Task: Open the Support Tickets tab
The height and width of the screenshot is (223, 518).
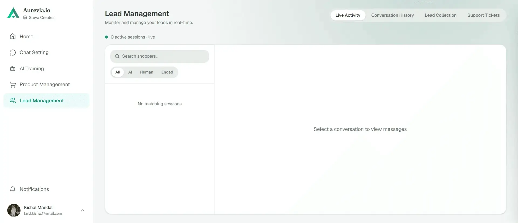Action: click(x=483, y=15)
